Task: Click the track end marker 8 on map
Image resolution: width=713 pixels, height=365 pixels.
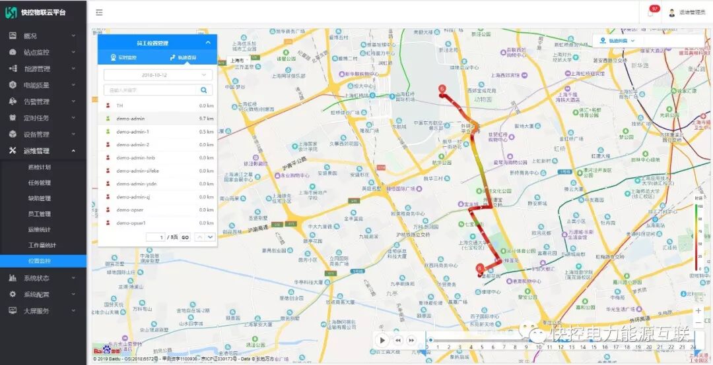Action: 479,269
